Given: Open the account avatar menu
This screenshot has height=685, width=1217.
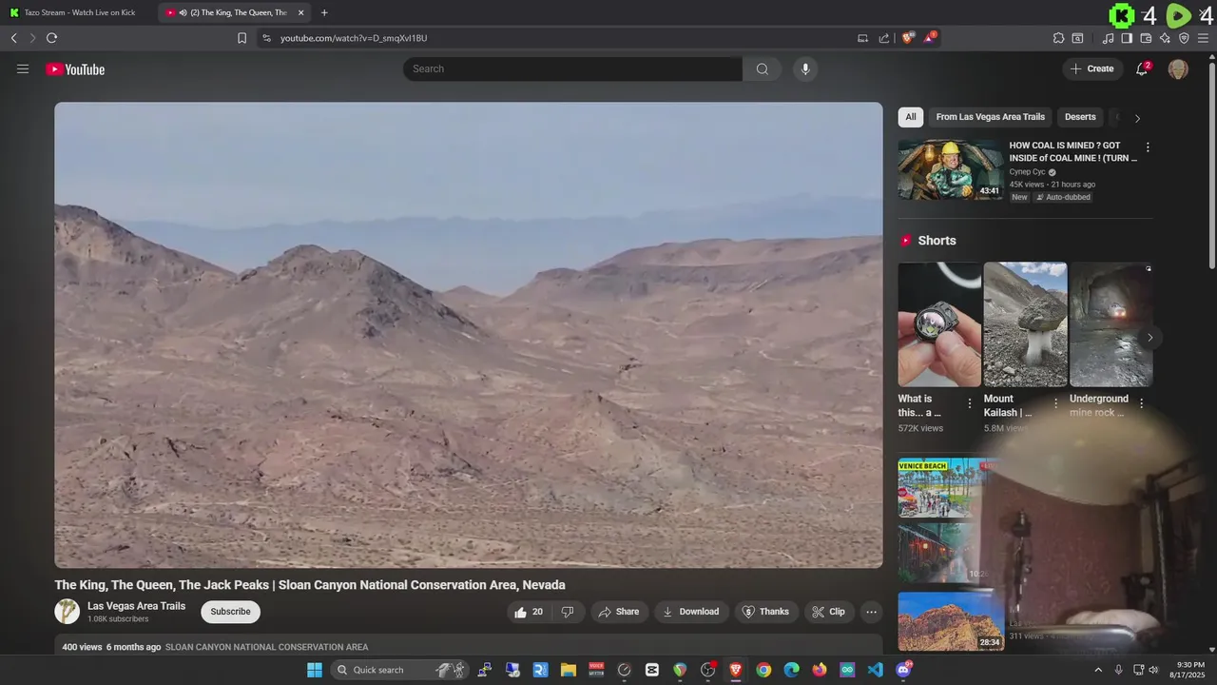Looking at the screenshot, I should [x=1178, y=68].
